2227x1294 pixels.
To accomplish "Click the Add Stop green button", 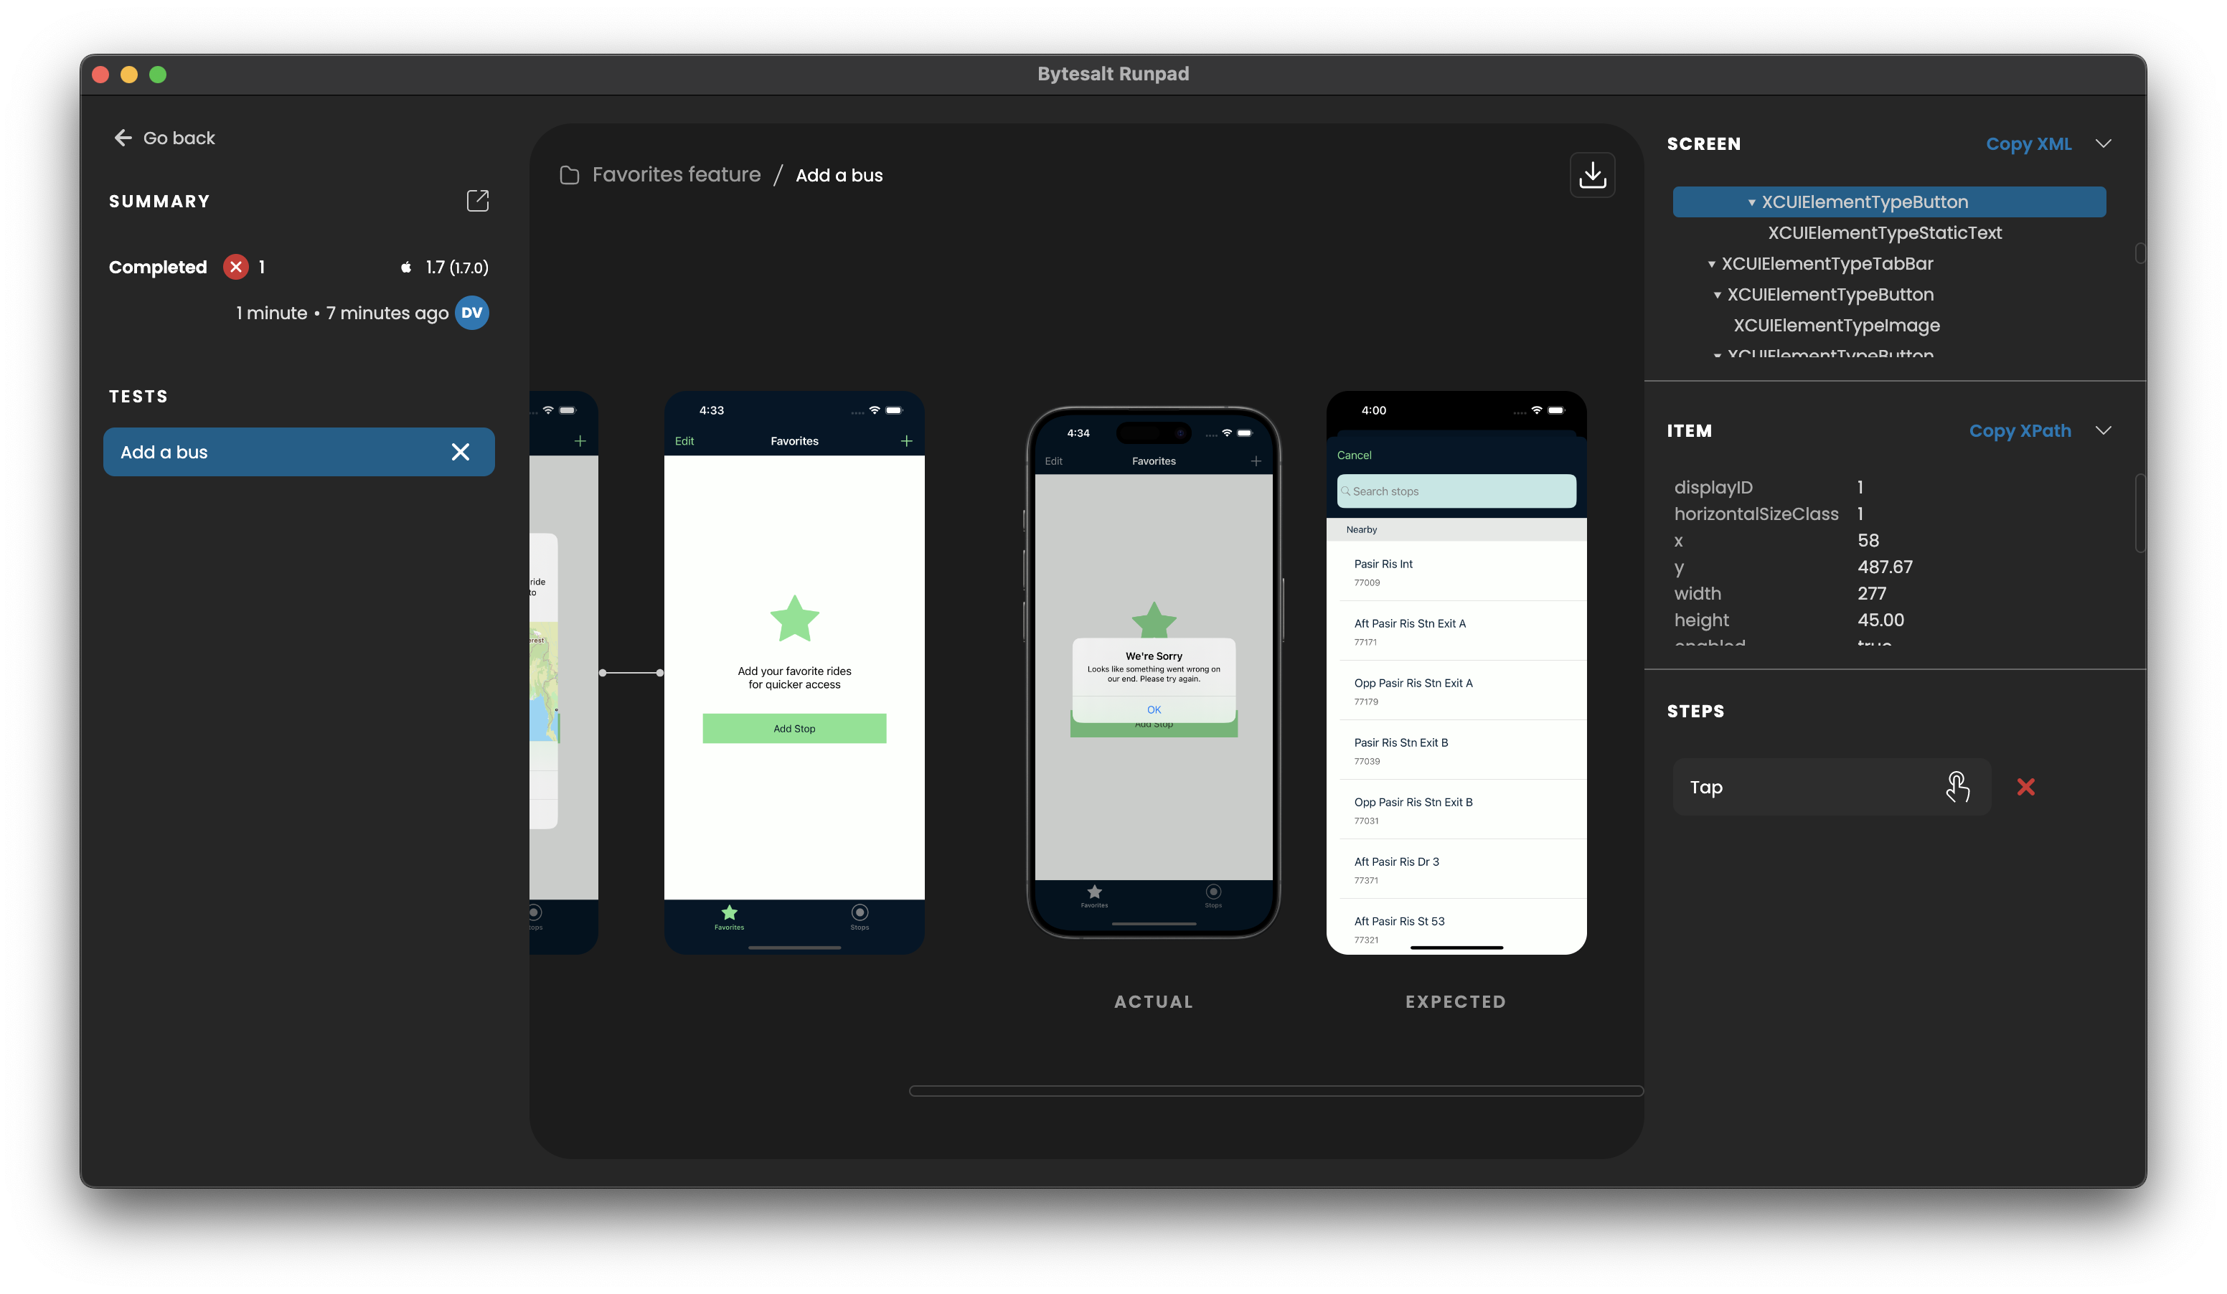I will point(794,729).
